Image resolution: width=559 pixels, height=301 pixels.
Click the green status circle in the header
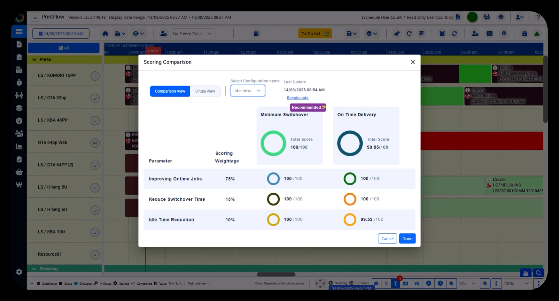click(472, 17)
